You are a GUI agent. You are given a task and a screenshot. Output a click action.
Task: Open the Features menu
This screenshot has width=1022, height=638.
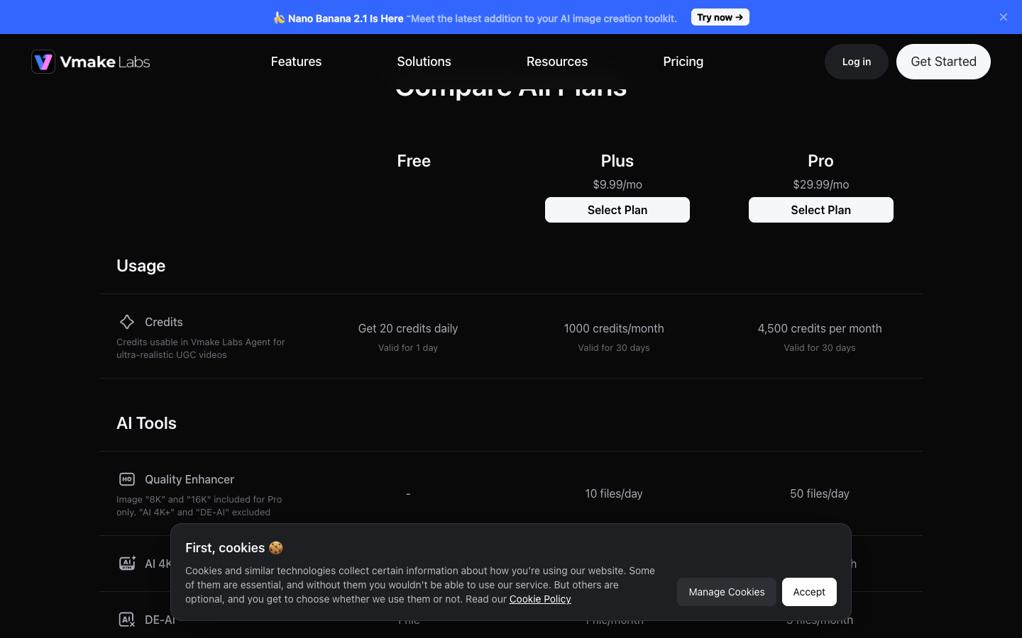(x=296, y=62)
